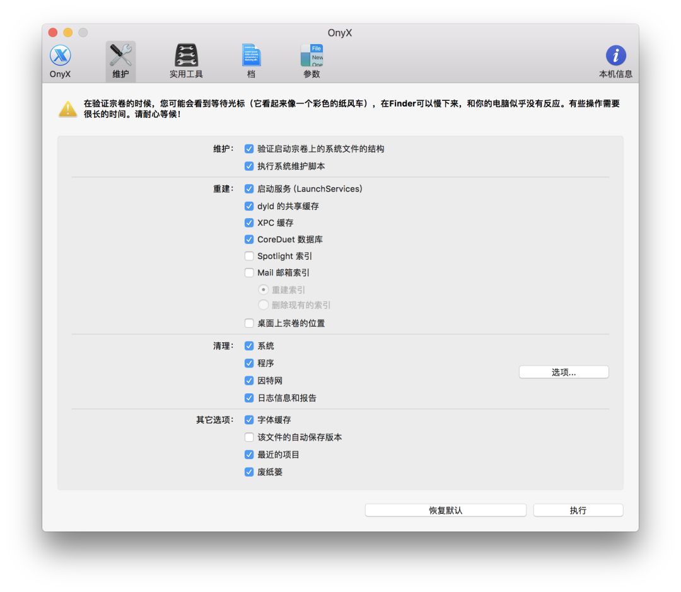681x592 pixels.
Task: Close the OnyX window
Action: tap(53, 33)
